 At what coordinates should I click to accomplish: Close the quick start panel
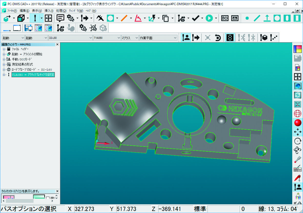click(x=57, y=191)
